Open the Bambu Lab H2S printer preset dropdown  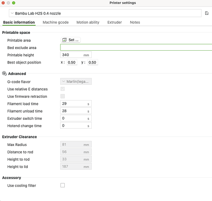point(105,13)
